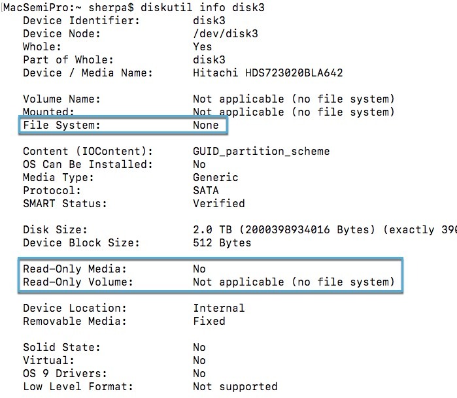Click the Device Identifier value disk3
The width and height of the screenshot is (457, 398).
pyautogui.click(x=209, y=20)
